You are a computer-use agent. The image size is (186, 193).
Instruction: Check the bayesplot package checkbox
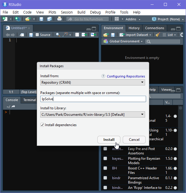click(x=105, y=159)
